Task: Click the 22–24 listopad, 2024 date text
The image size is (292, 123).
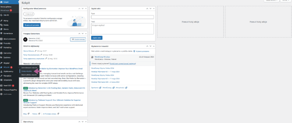Action: [x=146, y=57]
